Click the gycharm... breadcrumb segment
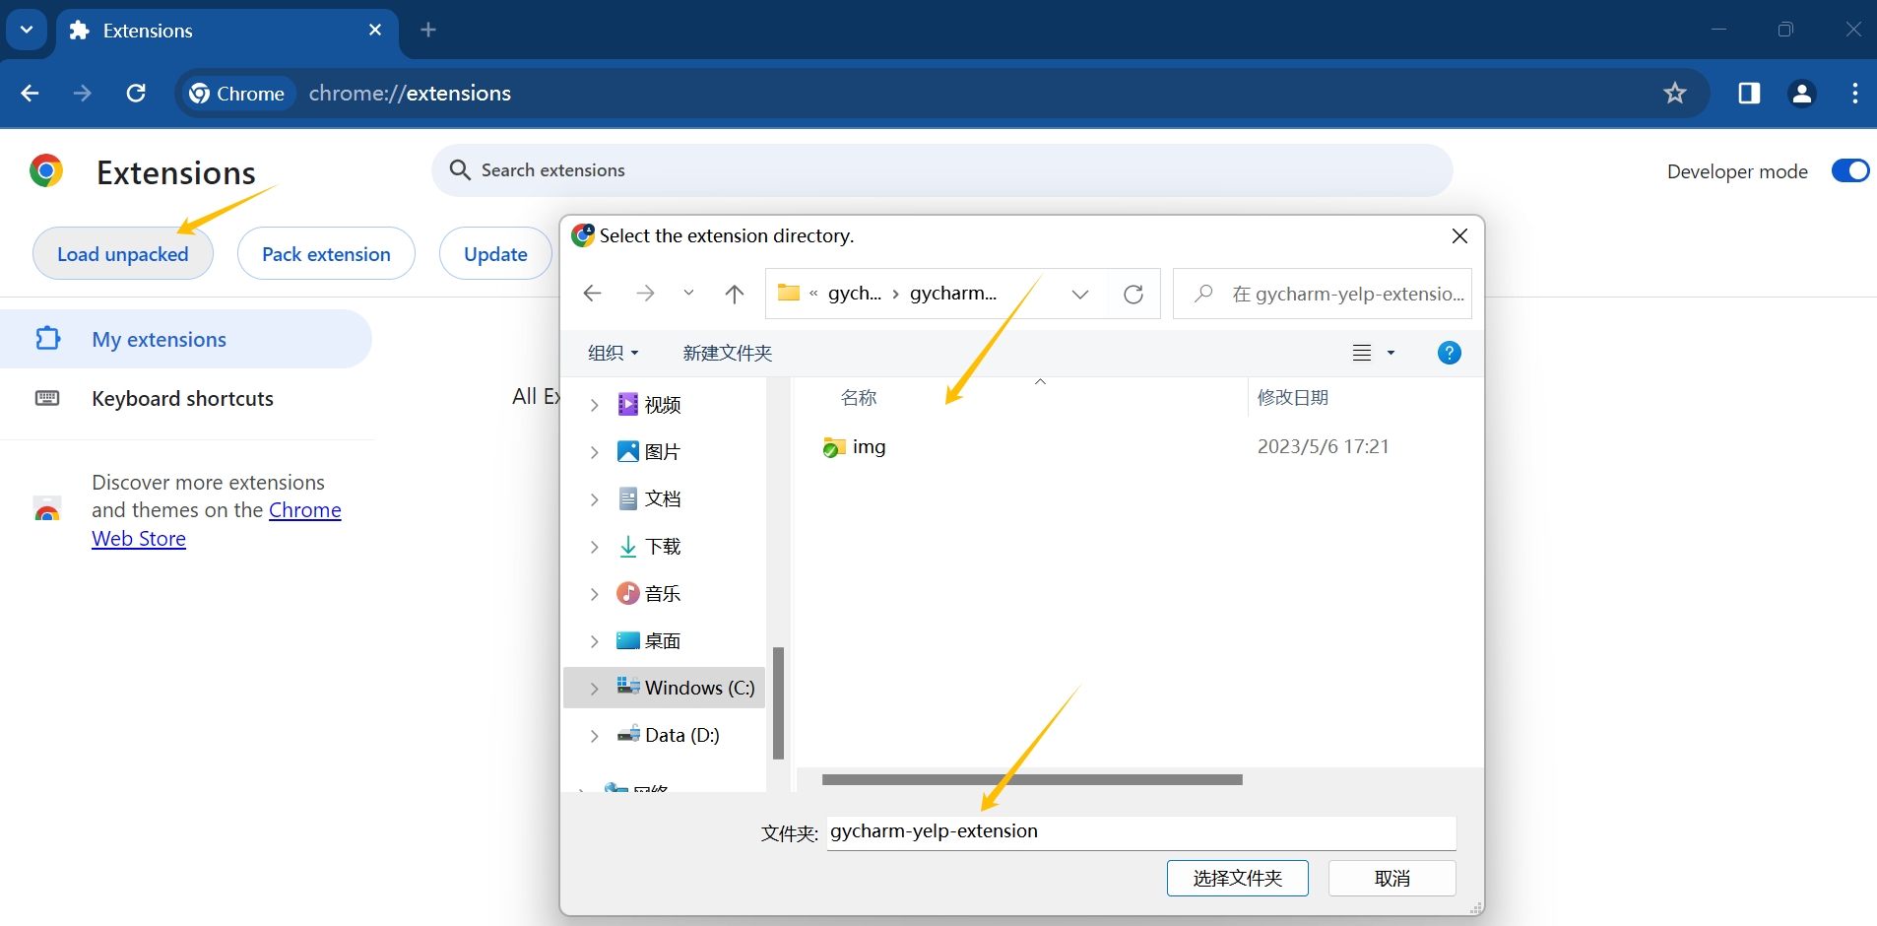 point(952,294)
